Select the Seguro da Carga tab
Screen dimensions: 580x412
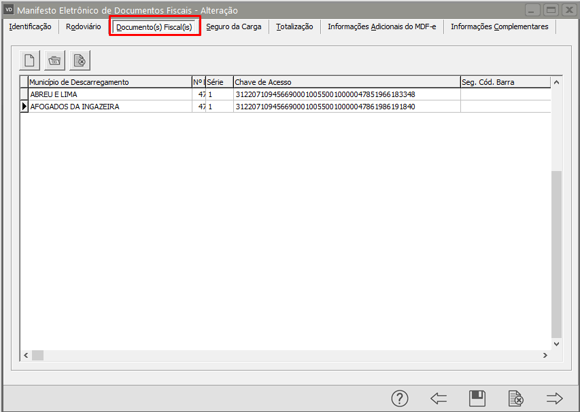tap(234, 26)
